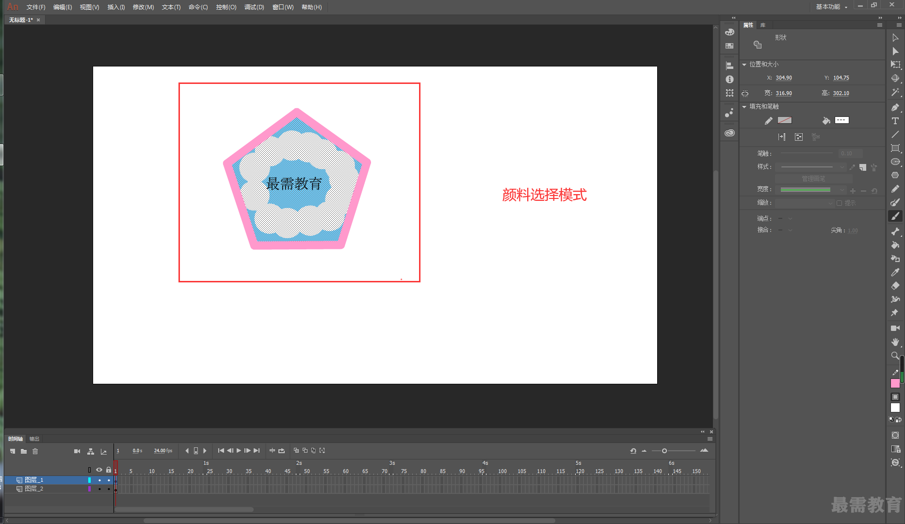Select the Selection arrow tool
Image resolution: width=905 pixels, height=524 pixels.
tap(895, 37)
